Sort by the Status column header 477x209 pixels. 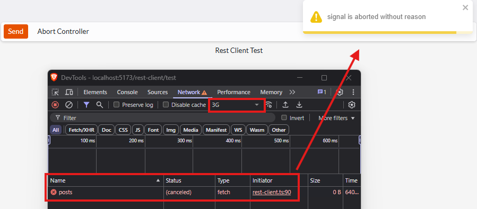pyautogui.click(x=189, y=180)
